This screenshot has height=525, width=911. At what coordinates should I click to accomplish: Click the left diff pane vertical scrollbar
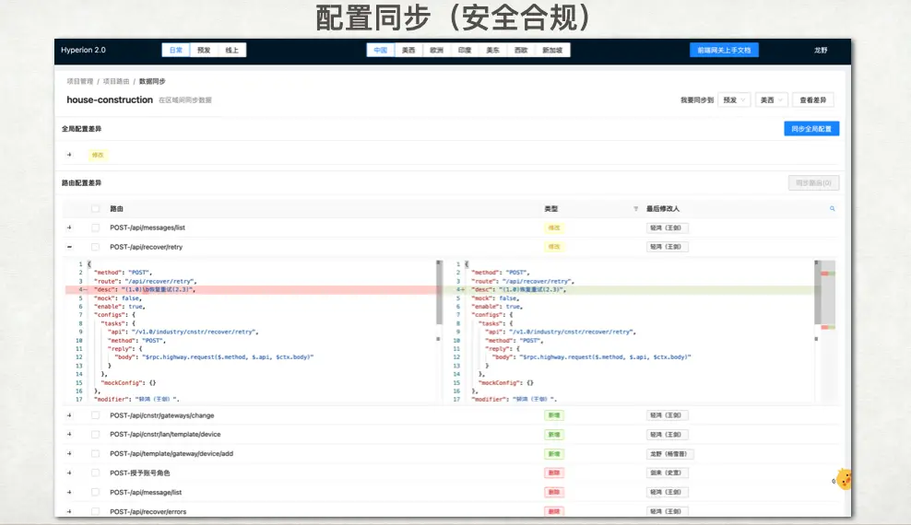coord(439,293)
